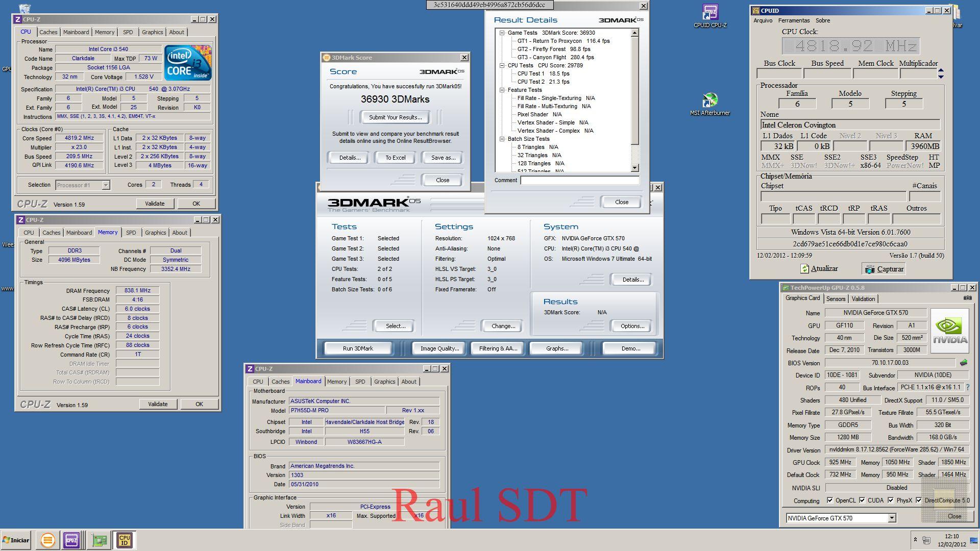980x551 pixels.
Task: Click GPU-Z window title bar icon
Action: point(786,288)
